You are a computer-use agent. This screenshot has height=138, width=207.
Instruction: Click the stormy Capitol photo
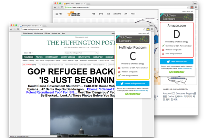pyautogui.click(x=81, y=118)
